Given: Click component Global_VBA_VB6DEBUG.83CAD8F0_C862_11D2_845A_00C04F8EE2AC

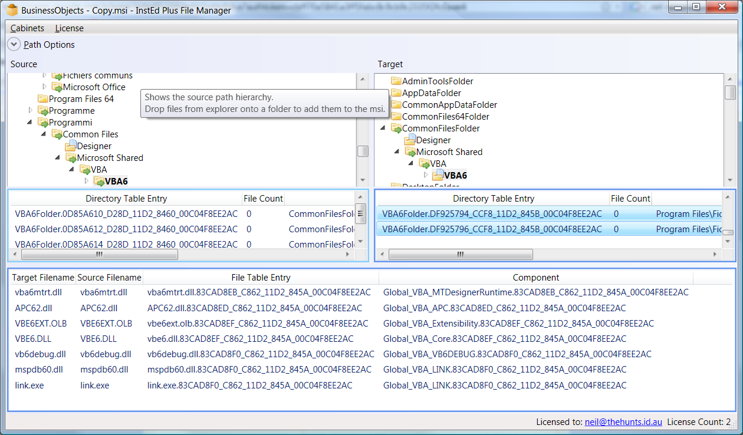Looking at the screenshot, I should [518, 354].
